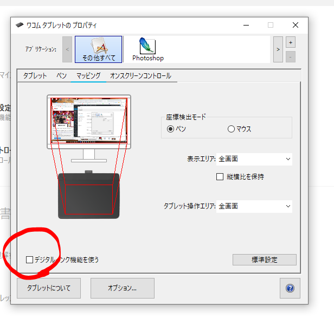Viewport: 334px width, 317px height.
Task: Switch to the タブレット tab
Action: [35, 76]
